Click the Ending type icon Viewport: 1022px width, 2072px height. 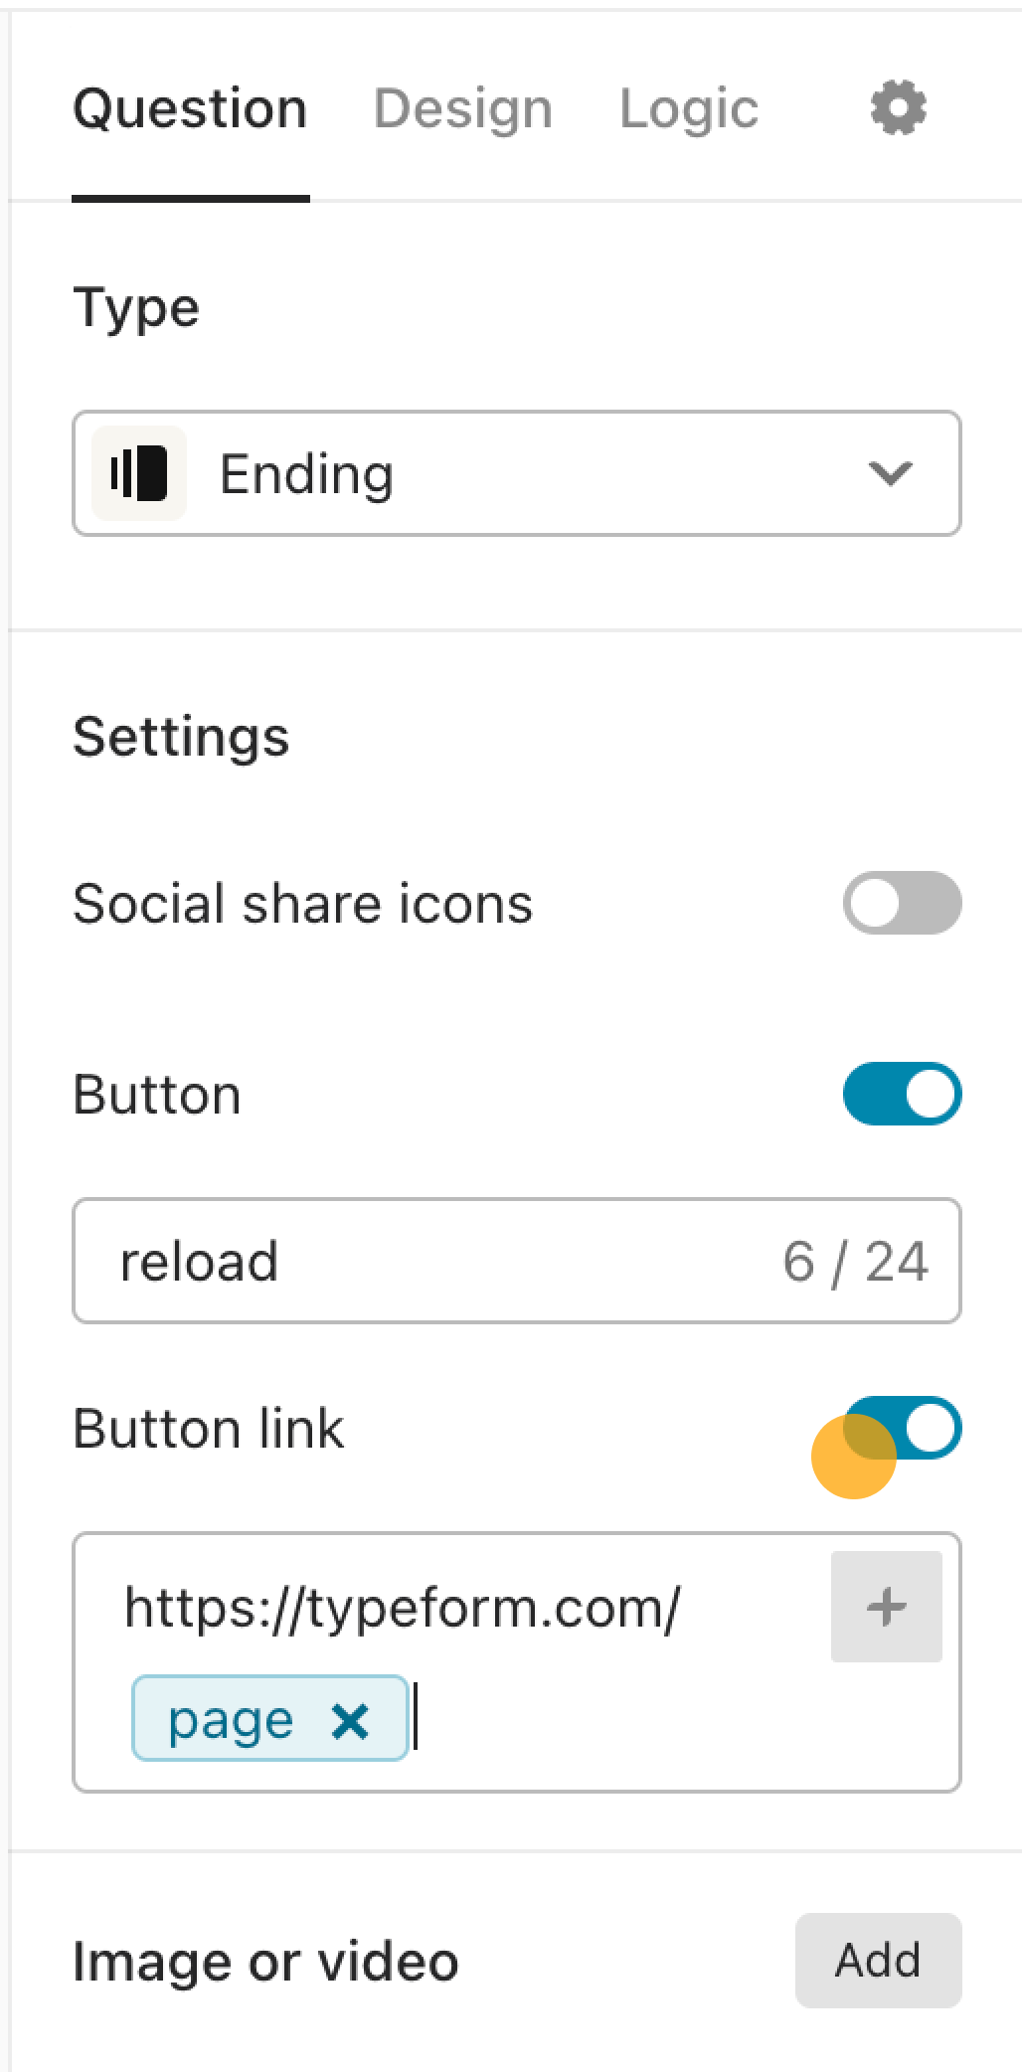point(139,473)
